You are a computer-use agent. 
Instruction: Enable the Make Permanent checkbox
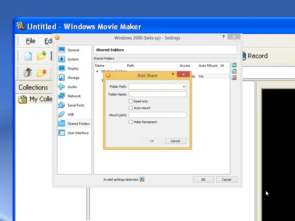[131, 122]
